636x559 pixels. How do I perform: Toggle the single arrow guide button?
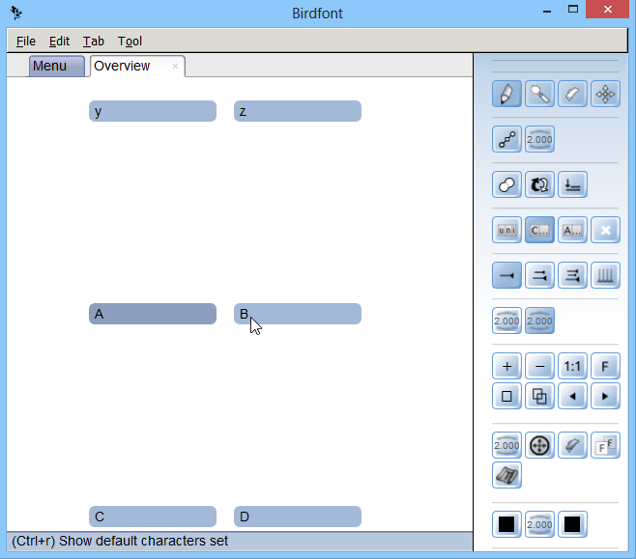(506, 275)
